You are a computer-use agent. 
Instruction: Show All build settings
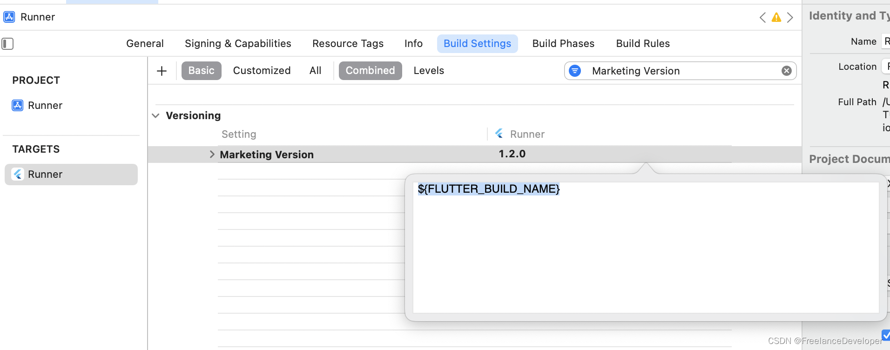tap(315, 71)
